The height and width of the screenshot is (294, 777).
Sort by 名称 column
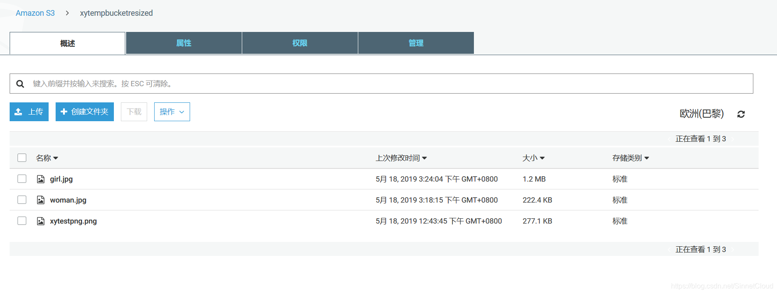point(47,158)
